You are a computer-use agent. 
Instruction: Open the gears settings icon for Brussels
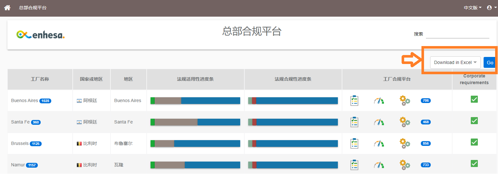point(405,143)
